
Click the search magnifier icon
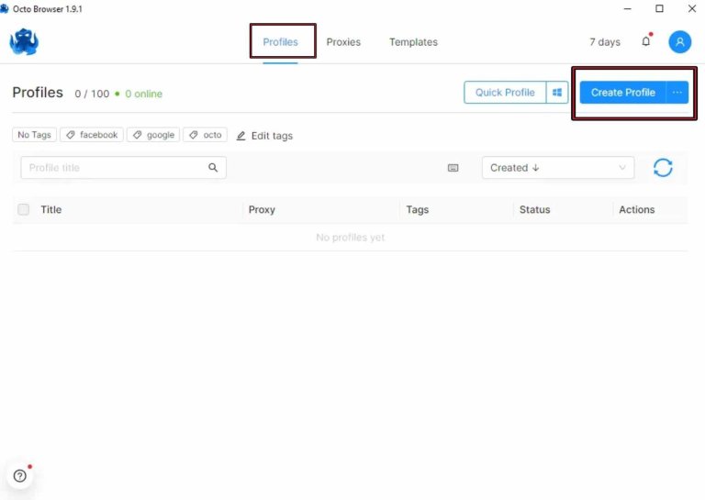coord(213,168)
